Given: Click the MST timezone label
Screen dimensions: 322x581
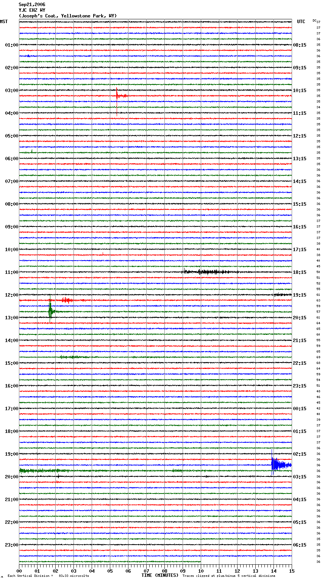Looking at the screenshot, I should click(x=4, y=22).
